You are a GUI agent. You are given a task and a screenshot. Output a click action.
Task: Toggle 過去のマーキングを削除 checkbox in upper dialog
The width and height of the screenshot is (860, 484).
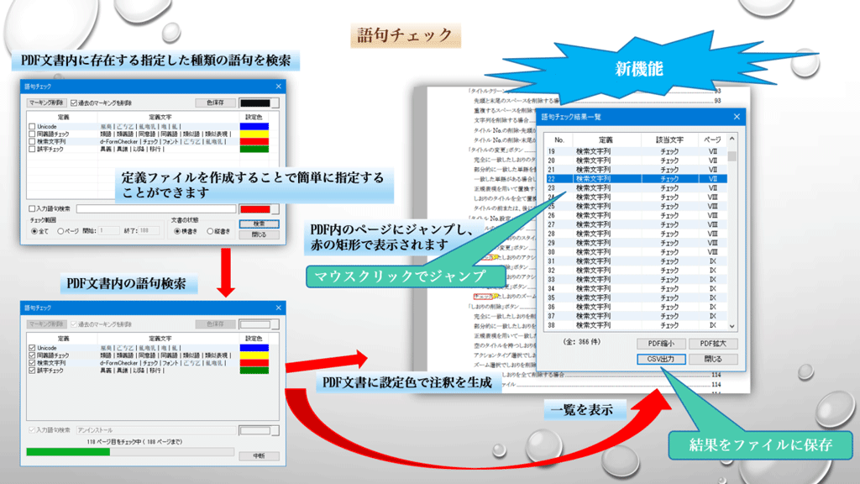(x=74, y=102)
